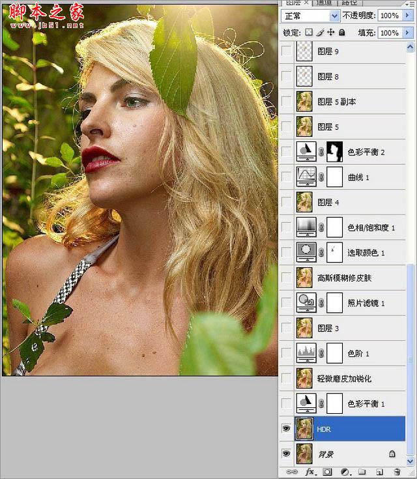The height and width of the screenshot is (479, 417).
Task: Click the layers panel scrollbar thumb
Action: tap(410, 360)
